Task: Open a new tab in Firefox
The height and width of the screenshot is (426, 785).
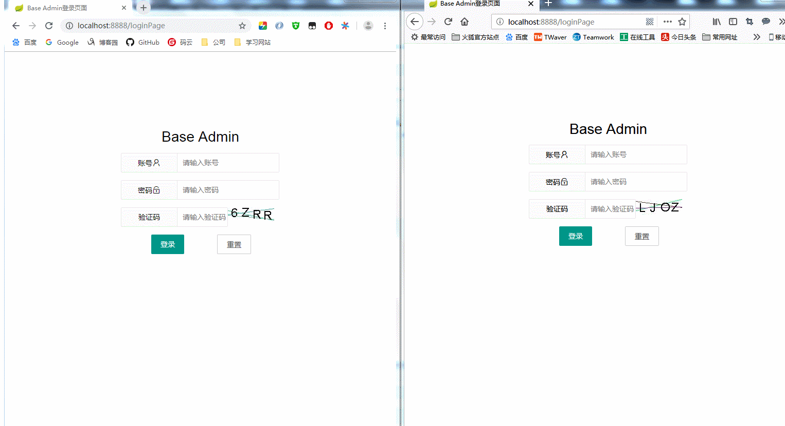Action: click(x=548, y=4)
